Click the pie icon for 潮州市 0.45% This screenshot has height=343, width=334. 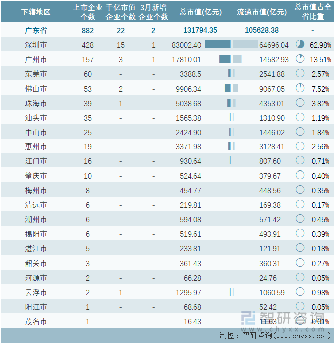click(300, 219)
